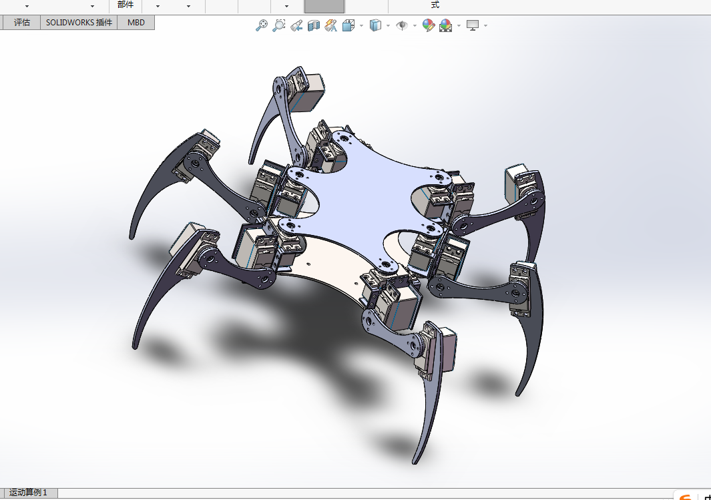711x500 pixels.
Task: Toggle the Hide/Show Items eye icon
Action: click(402, 25)
